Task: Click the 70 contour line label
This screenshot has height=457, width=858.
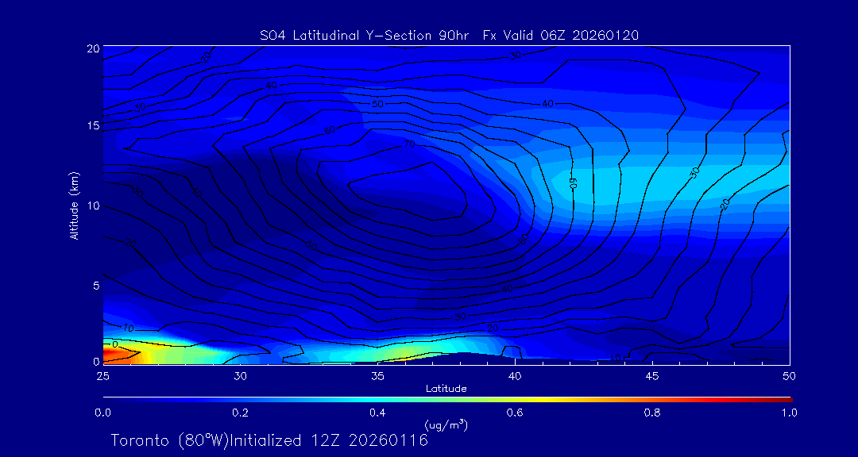Action: pyautogui.click(x=410, y=144)
